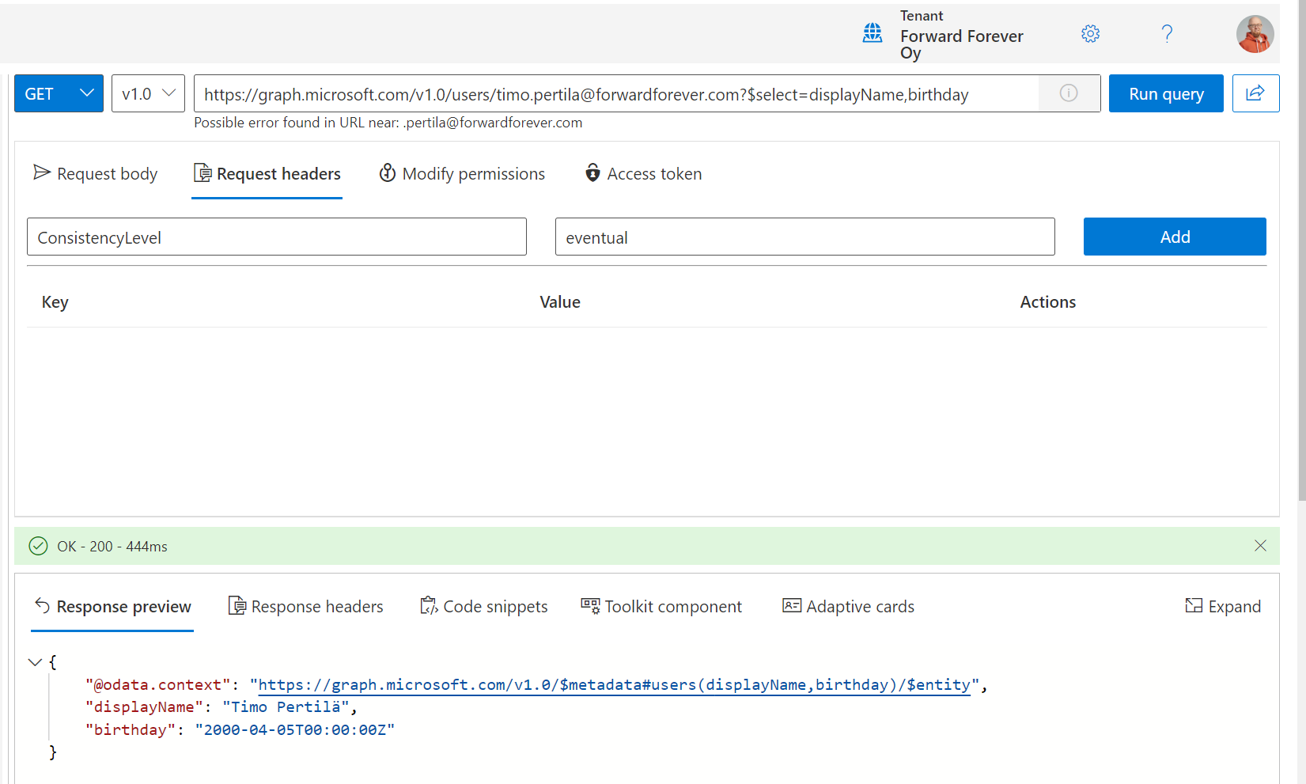Viewport: 1306px width, 784px height.
Task: Dismiss the OK 200 status message
Action: click(1260, 546)
